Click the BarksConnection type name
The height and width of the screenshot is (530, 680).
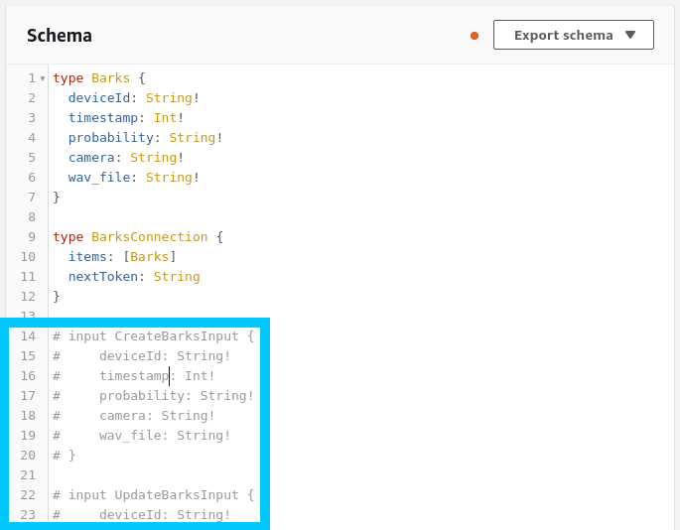point(149,236)
